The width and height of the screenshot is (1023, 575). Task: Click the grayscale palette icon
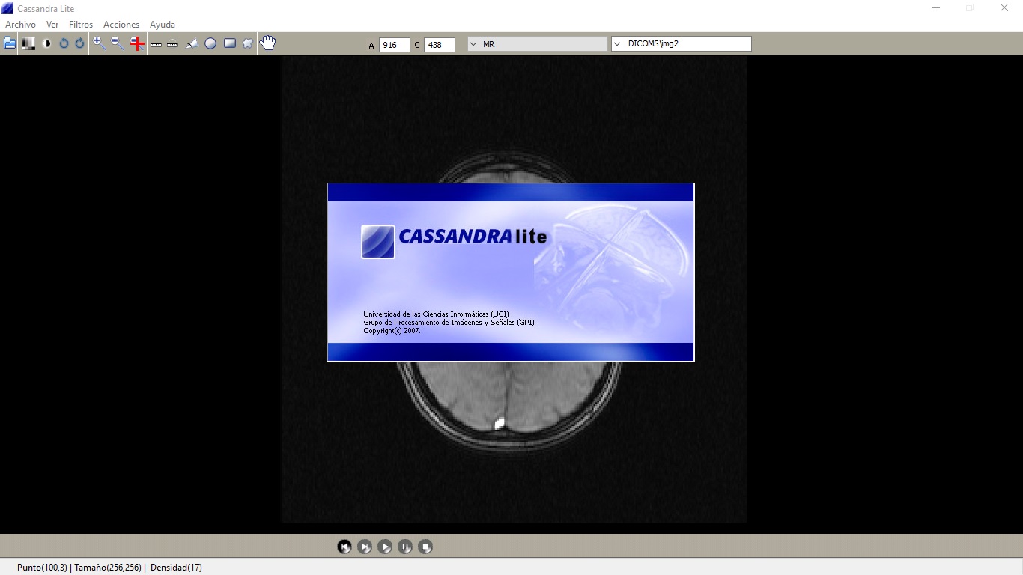28,43
